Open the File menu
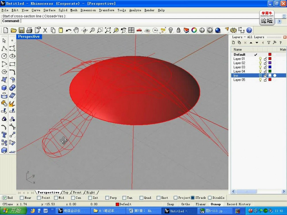287x215 pixels. pyautogui.click(x=5, y=10)
